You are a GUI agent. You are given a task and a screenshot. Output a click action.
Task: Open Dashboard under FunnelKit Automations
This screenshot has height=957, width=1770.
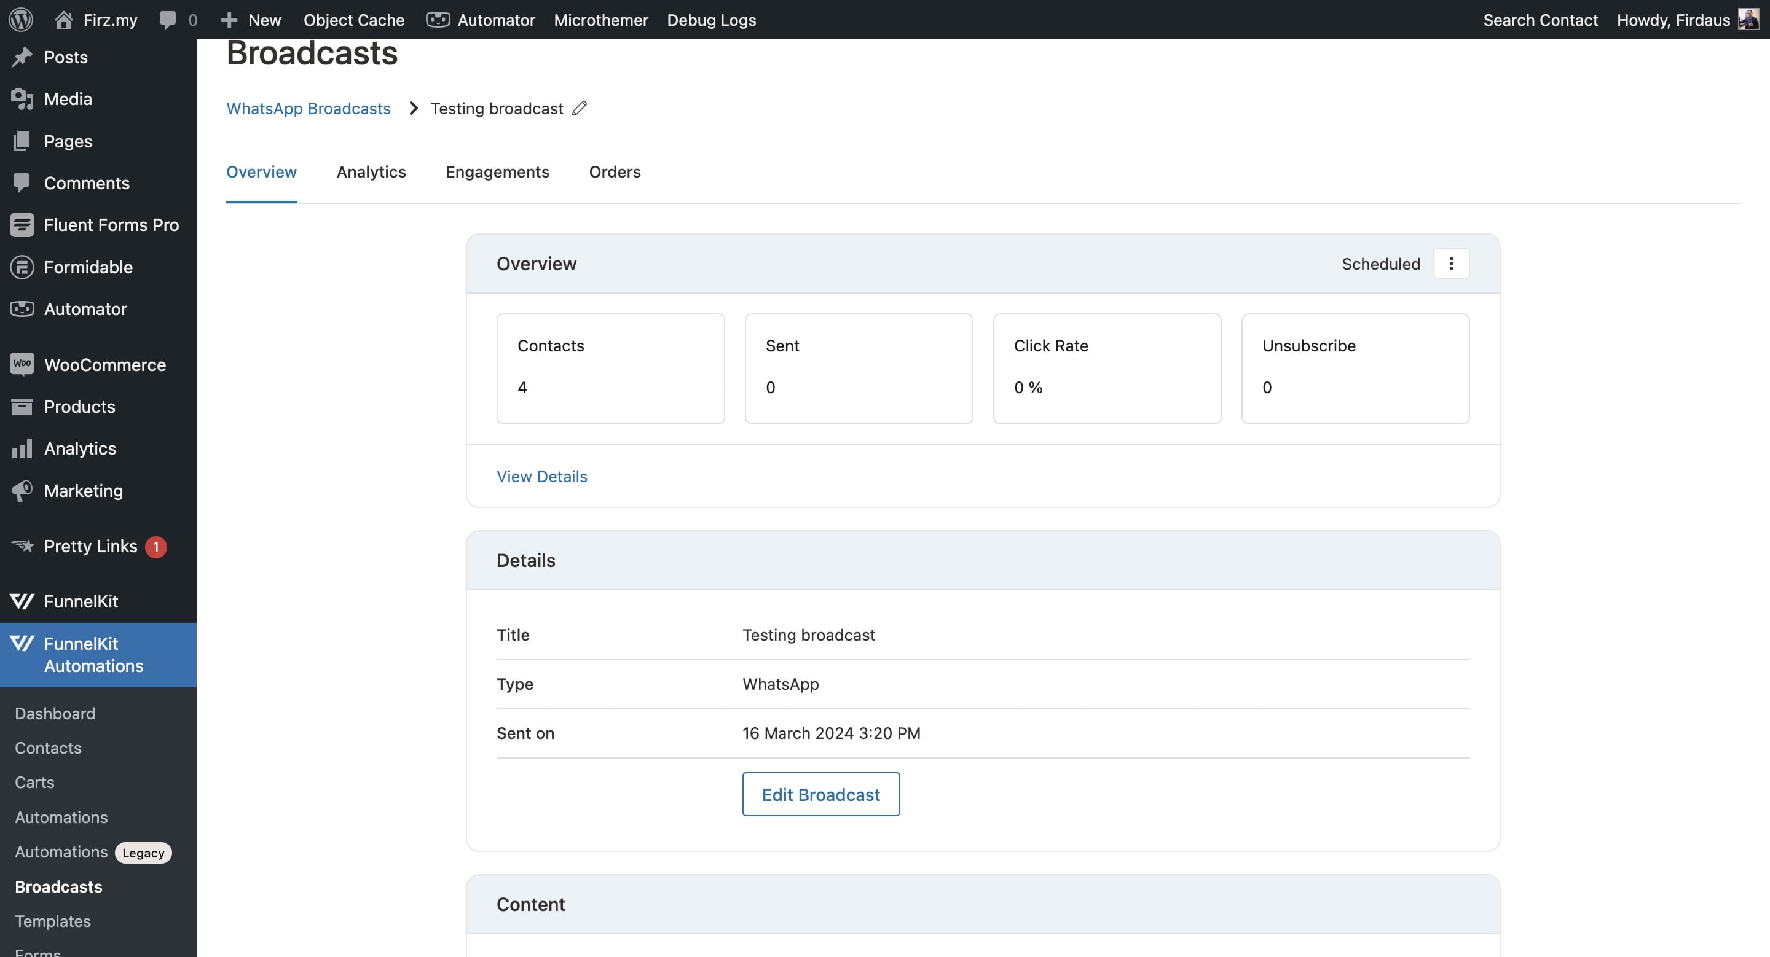(x=55, y=713)
